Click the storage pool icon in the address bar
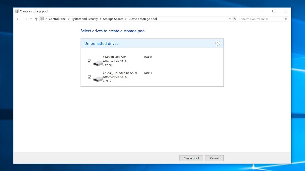Image resolution: width=305 pixels, height=171 pixels. [x=42, y=19]
